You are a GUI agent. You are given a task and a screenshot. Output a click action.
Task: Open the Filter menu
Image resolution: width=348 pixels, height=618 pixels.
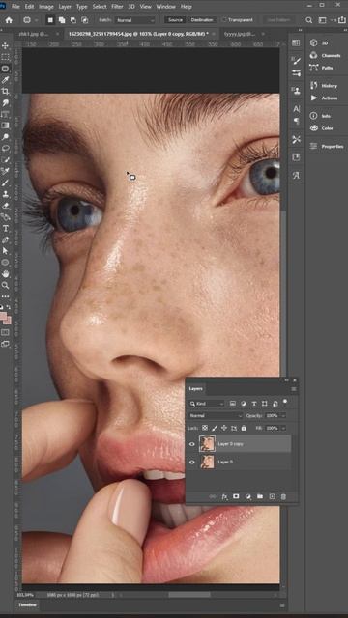[117, 7]
